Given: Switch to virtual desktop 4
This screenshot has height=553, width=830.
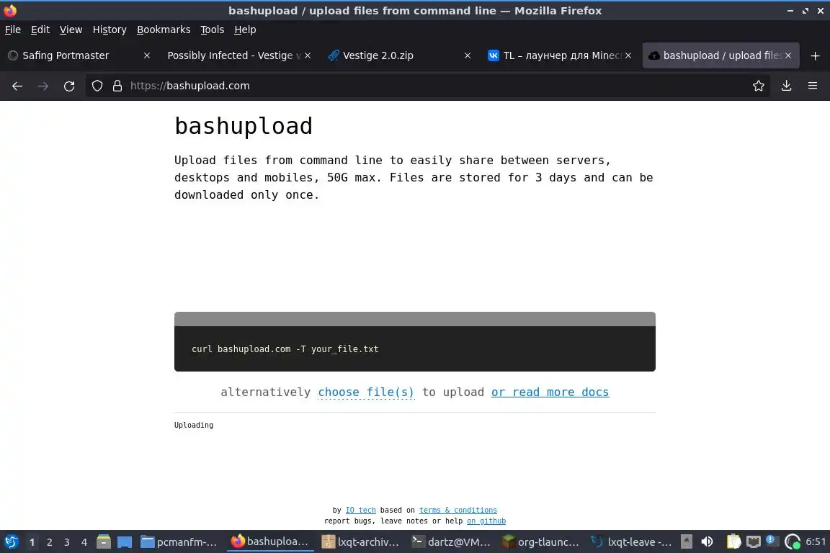Looking at the screenshot, I should 84,542.
